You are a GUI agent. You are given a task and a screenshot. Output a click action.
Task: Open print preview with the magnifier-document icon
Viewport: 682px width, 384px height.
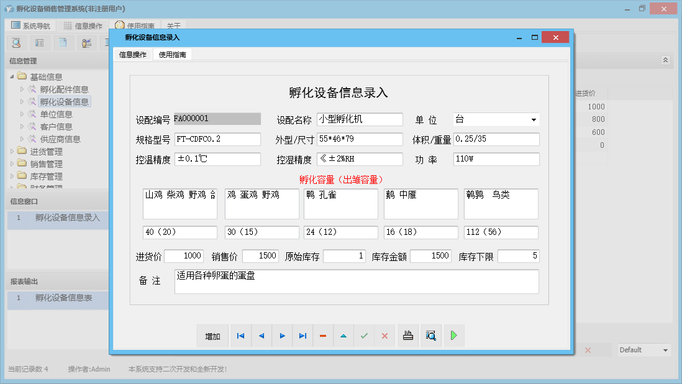(x=430, y=336)
